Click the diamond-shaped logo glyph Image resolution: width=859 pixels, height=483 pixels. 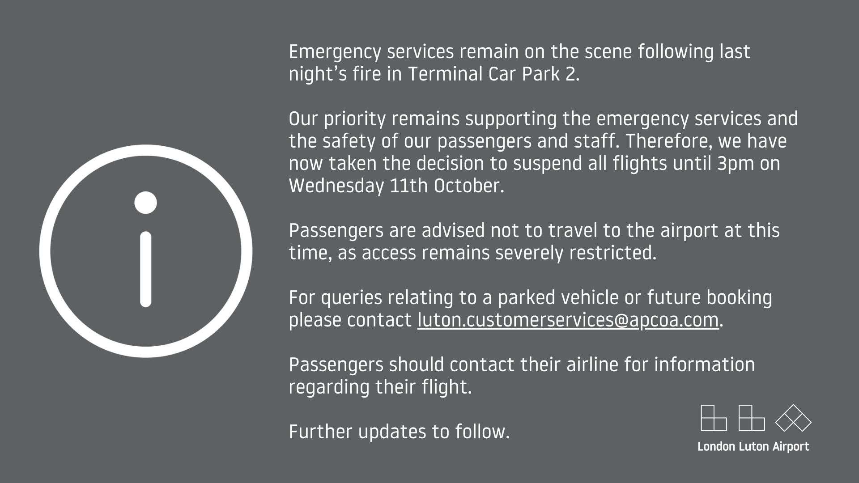[793, 418]
